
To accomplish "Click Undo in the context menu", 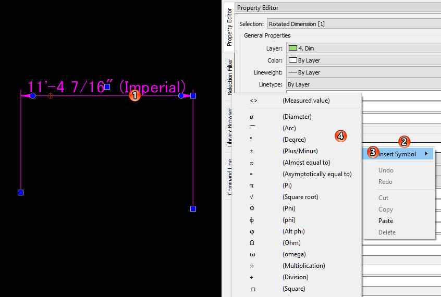I will 398,170.
